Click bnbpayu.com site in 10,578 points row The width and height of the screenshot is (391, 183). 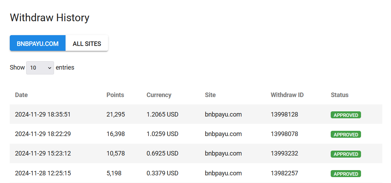[x=223, y=154]
